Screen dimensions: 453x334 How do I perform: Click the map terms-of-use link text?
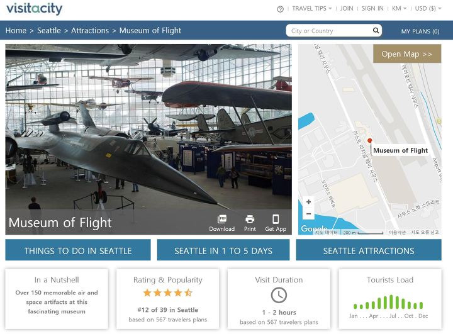[x=397, y=232]
